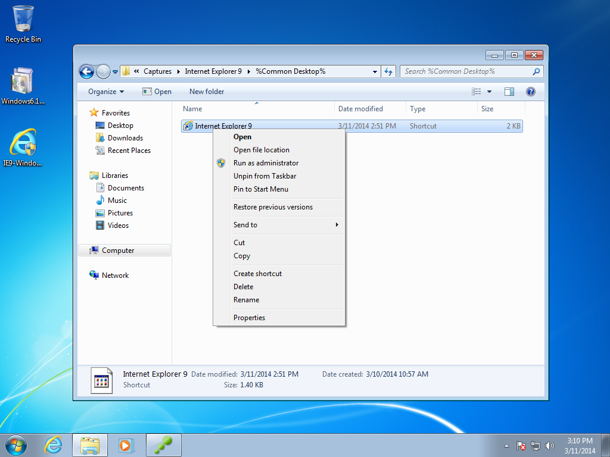Expand arrow after Internet Explorer 9 breadcrumb

(x=249, y=71)
